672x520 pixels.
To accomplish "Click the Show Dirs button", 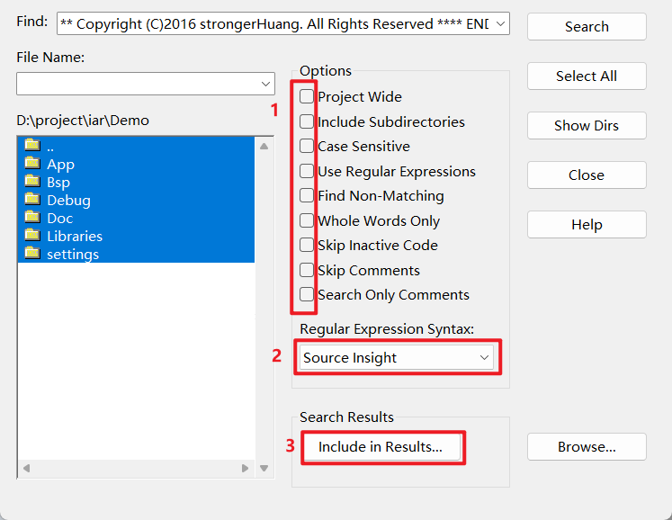I will click(587, 126).
